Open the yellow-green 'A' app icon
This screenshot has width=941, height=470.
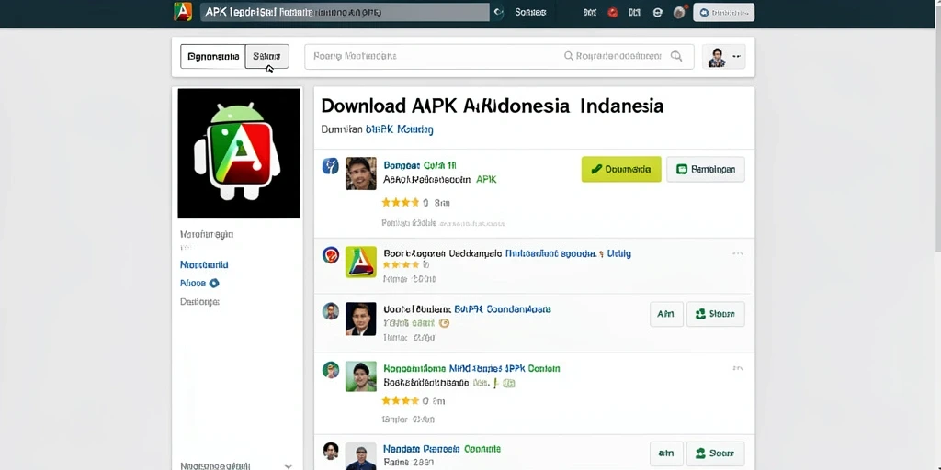coord(361,262)
